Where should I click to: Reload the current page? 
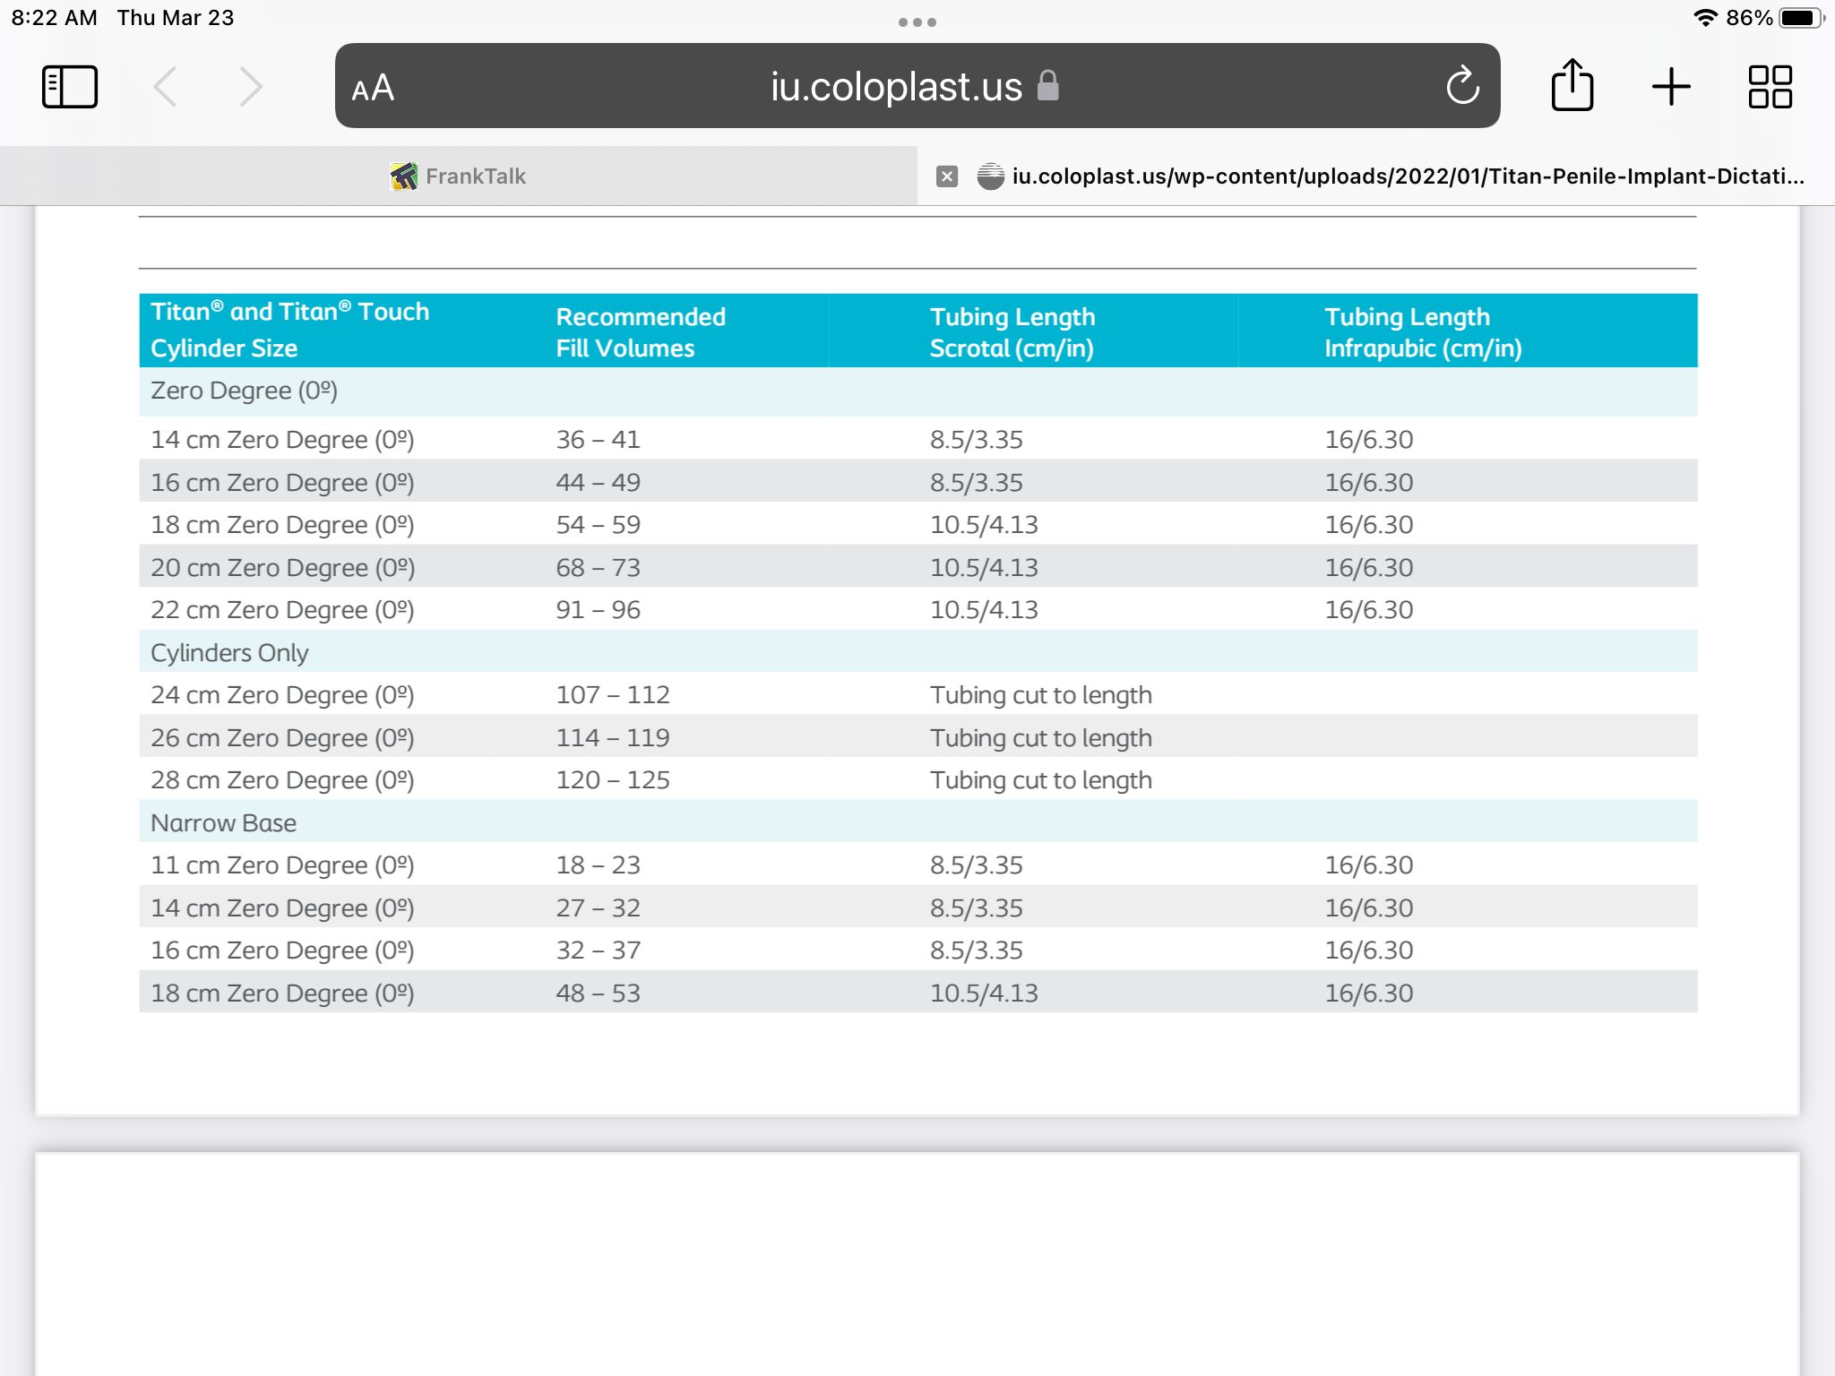point(1462,86)
